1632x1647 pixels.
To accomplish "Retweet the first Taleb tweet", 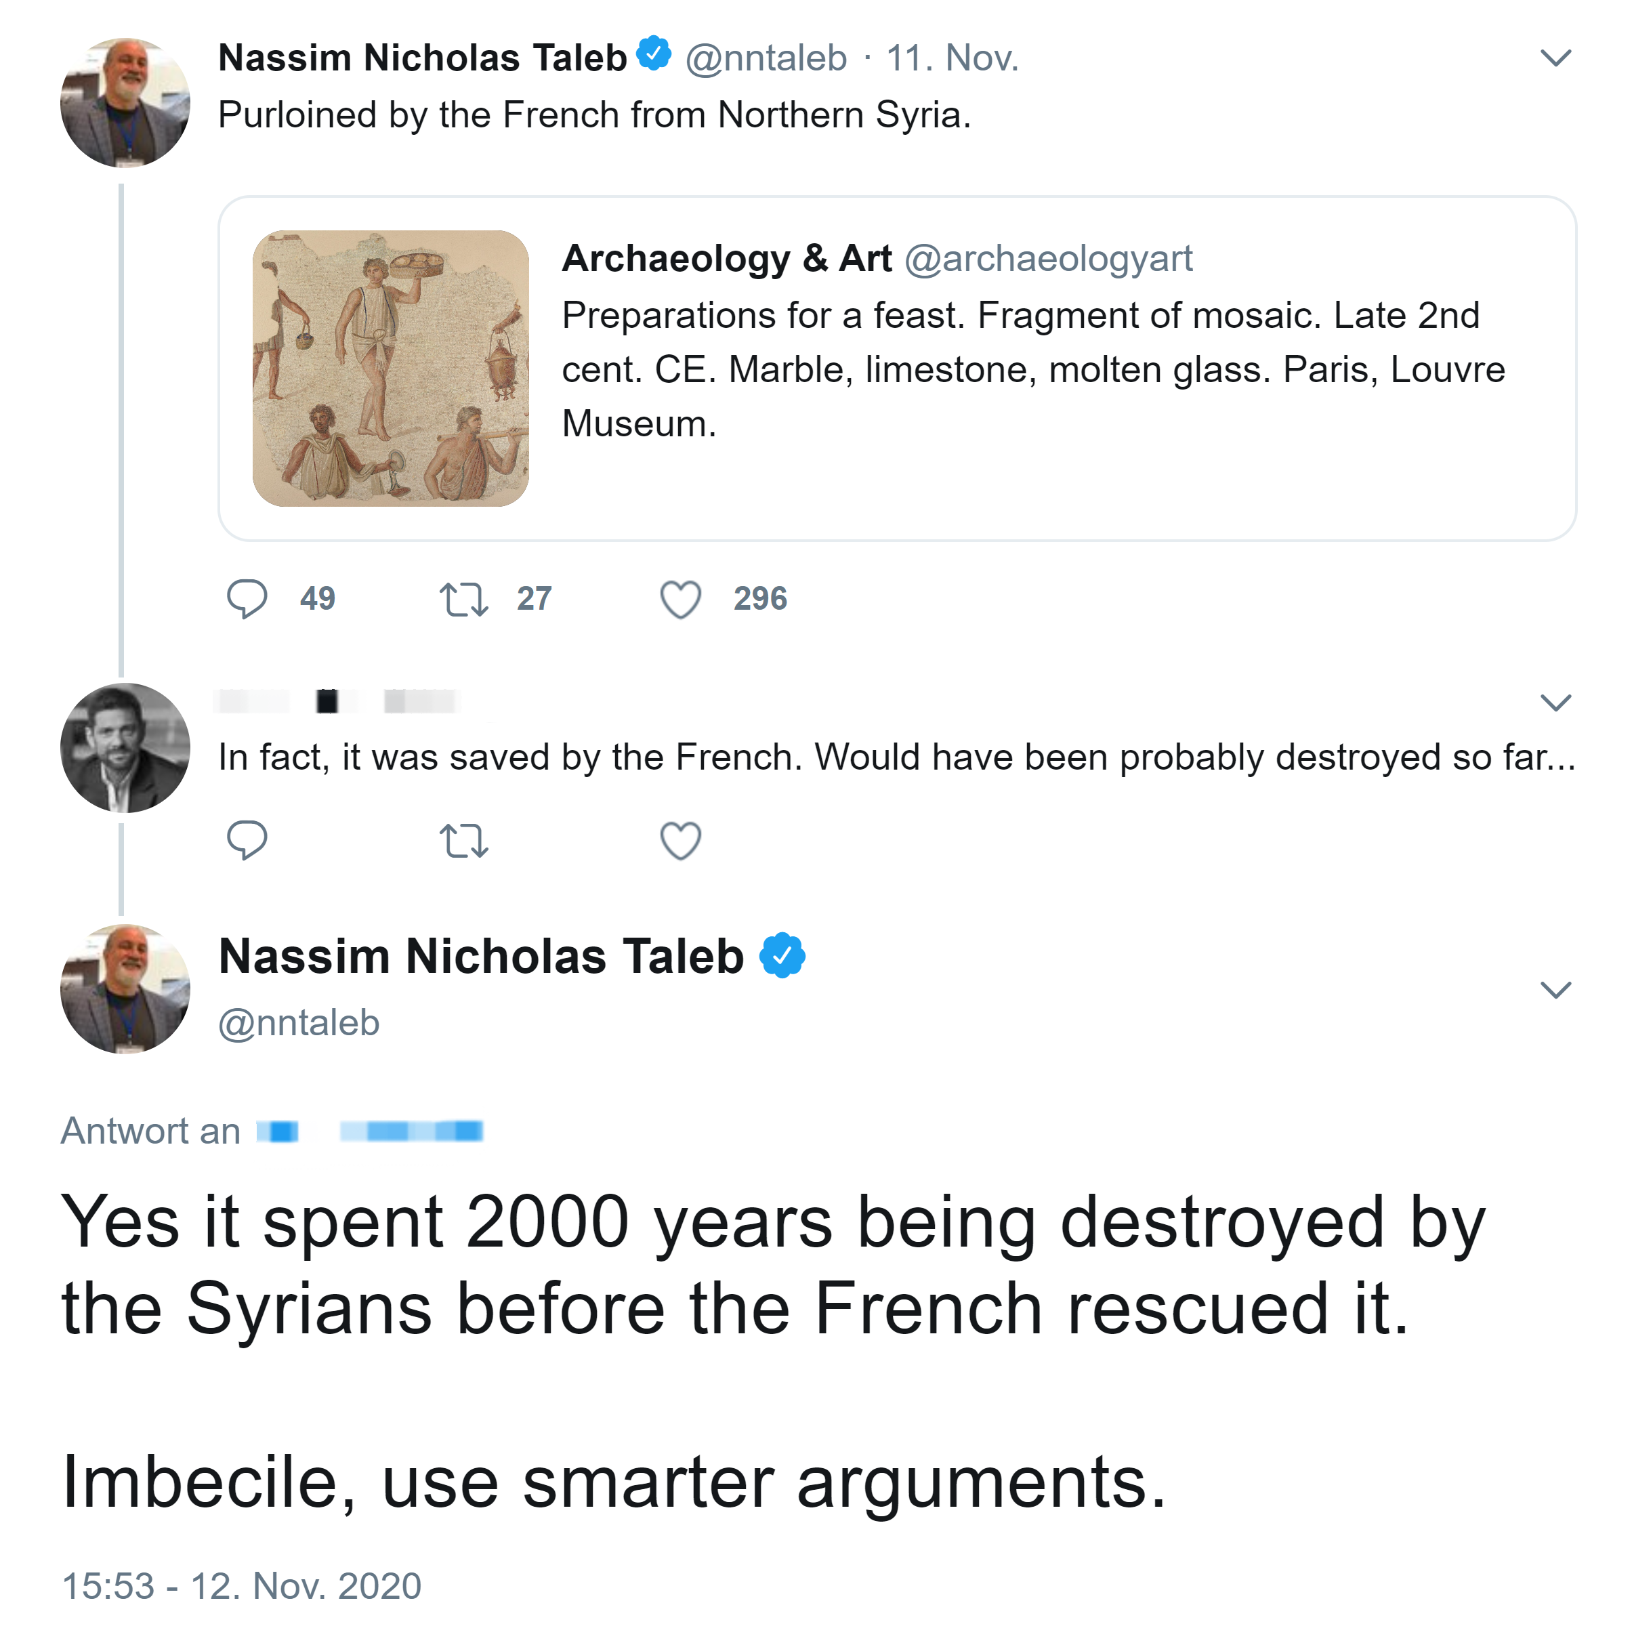I will (463, 598).
